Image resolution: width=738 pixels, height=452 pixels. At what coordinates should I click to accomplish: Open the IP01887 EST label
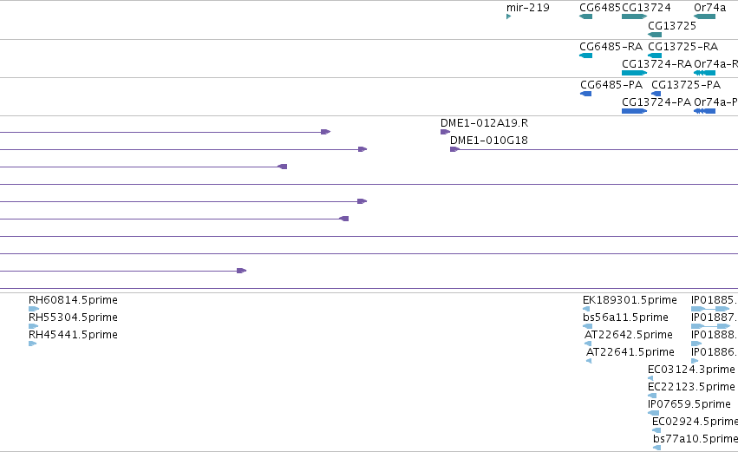[715, 318]
